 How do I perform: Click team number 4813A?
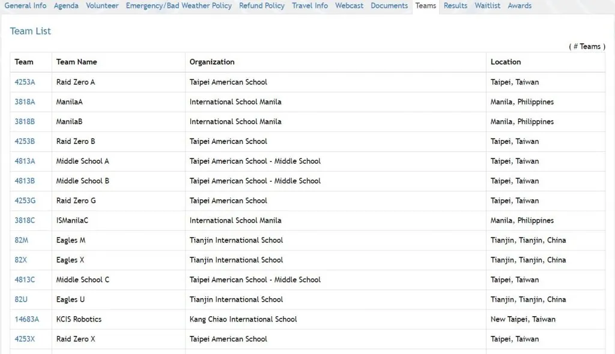coord(25,161)
